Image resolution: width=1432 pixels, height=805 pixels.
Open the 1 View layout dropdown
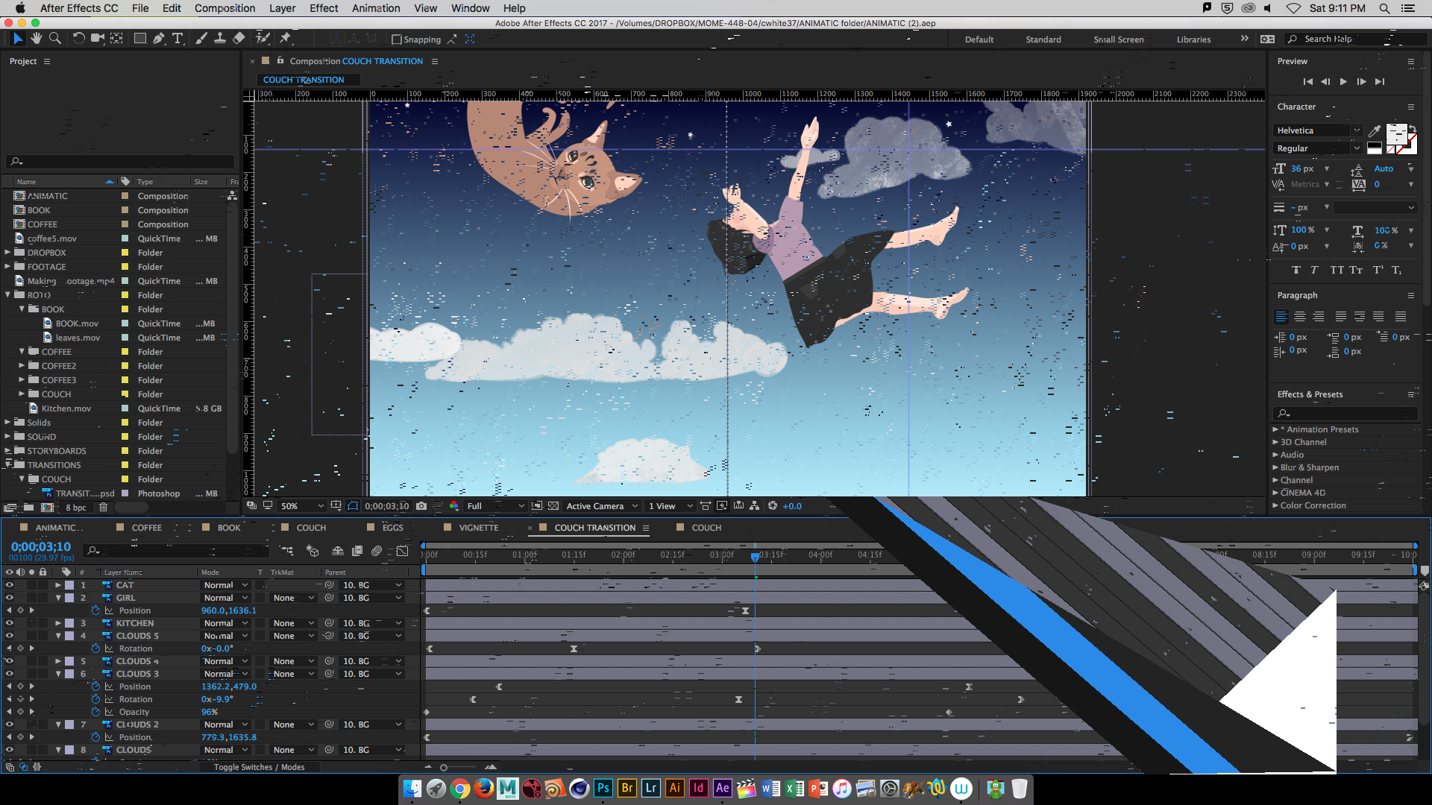tap(670, 506)
